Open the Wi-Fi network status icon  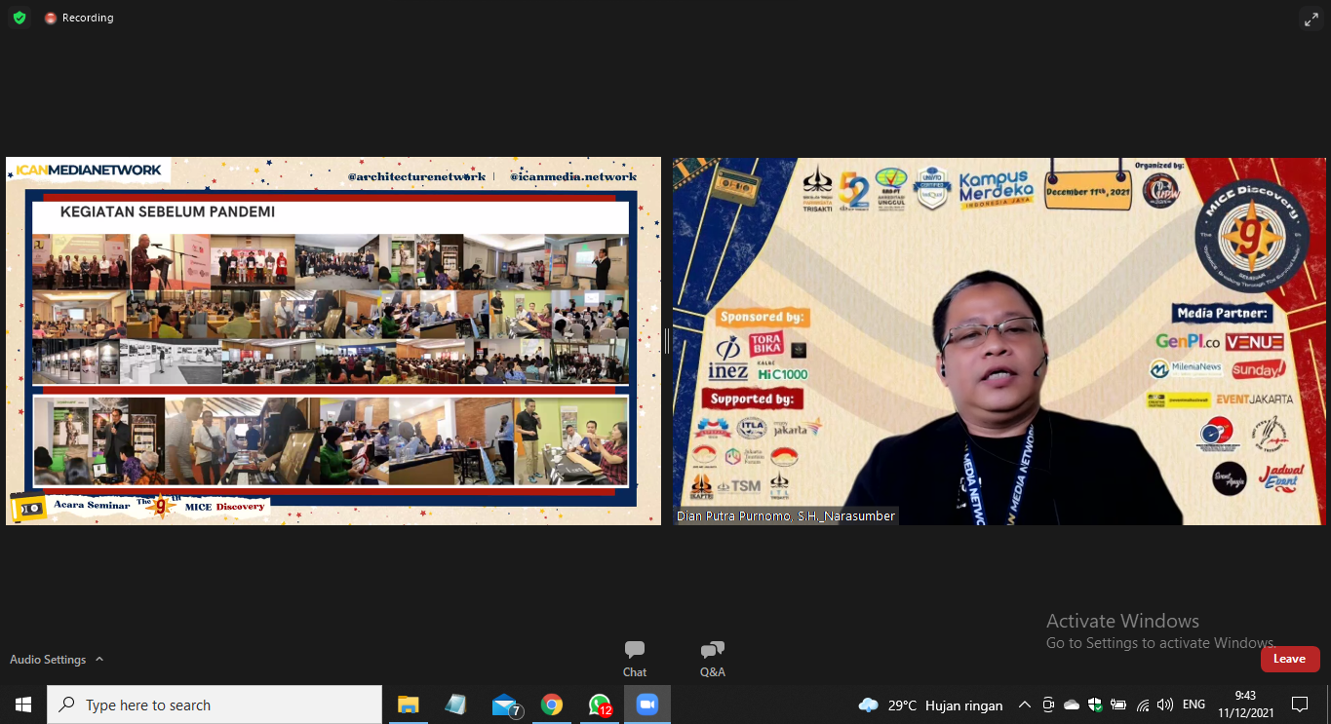(x=1142, y=705)
